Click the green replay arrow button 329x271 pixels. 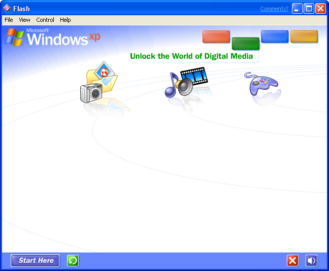[73, 260]
